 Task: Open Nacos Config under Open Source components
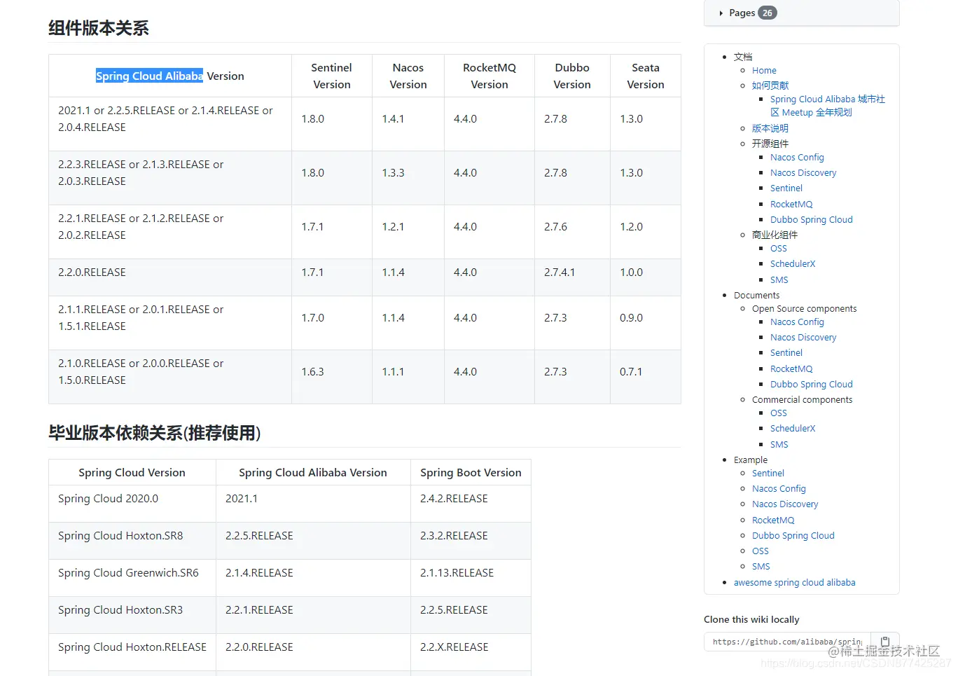[797, 322]
